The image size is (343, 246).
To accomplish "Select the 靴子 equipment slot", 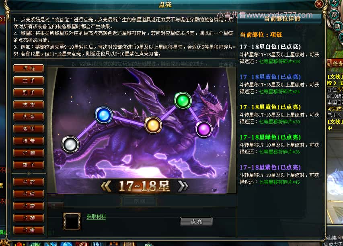I will coord(29,165).
